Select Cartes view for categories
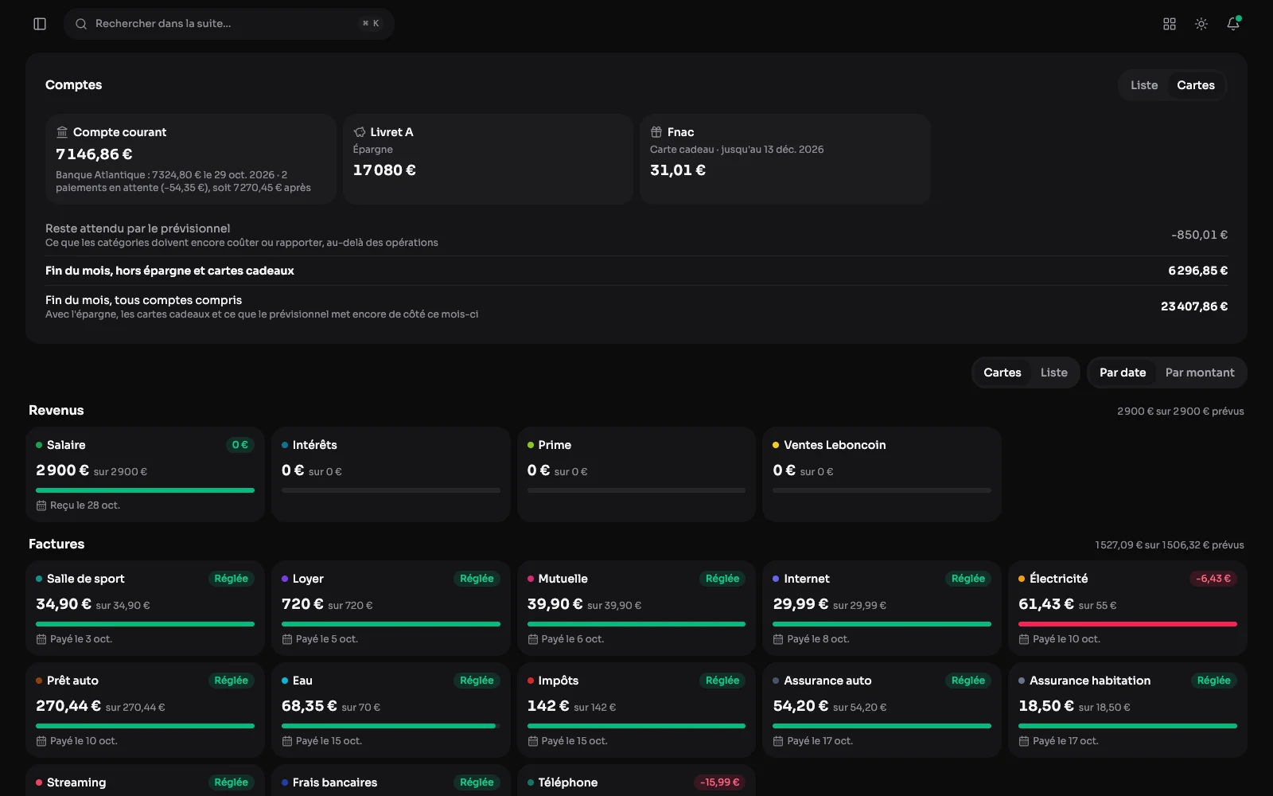This screenshot has width=1273, height=796. (1002, 373)
